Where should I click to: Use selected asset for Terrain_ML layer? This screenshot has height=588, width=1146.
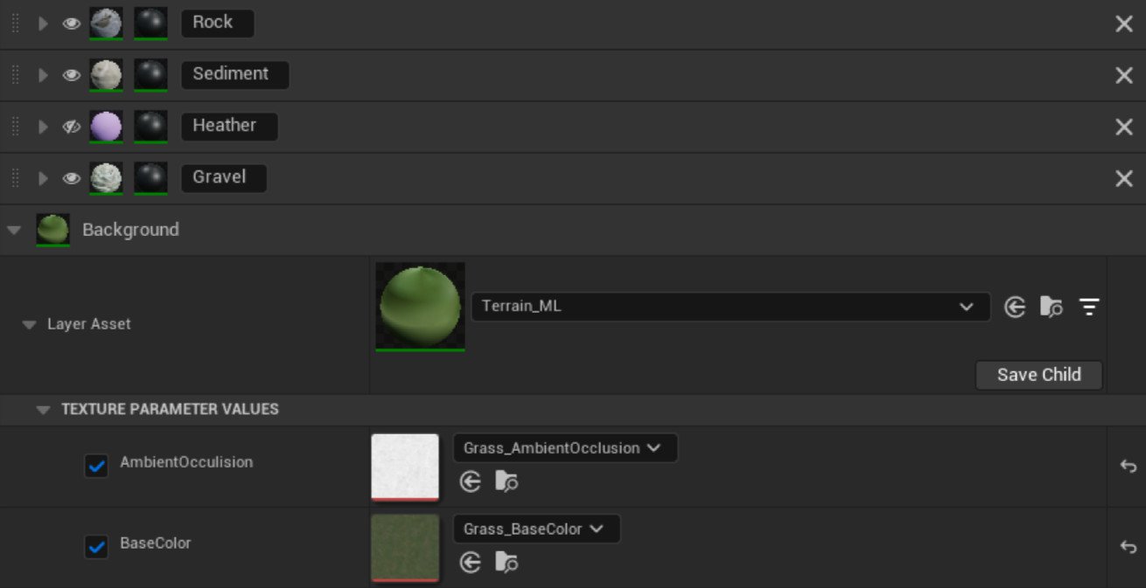[1015, 307]
